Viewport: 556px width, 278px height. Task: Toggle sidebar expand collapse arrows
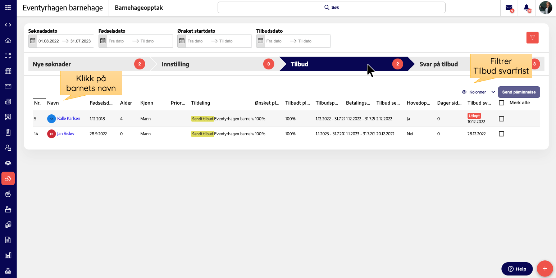pyautogui.click(x=8, y=25)
